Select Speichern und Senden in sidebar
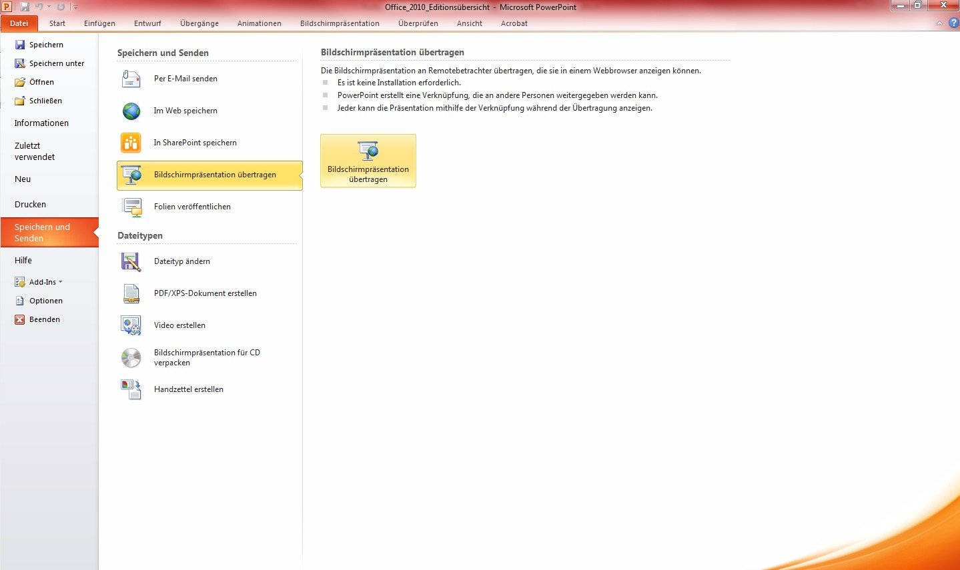960x570 pixels. pos(49,233)
